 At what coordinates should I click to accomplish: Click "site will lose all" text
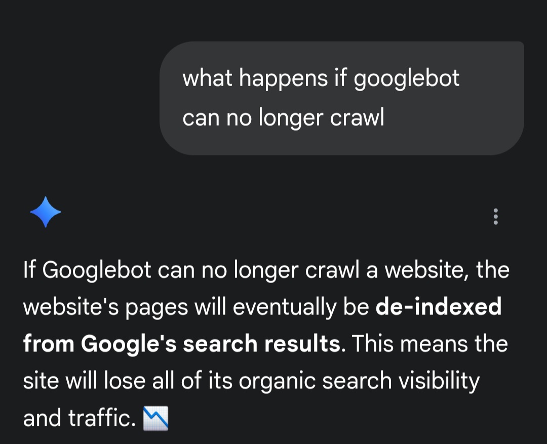coord(98,381)
